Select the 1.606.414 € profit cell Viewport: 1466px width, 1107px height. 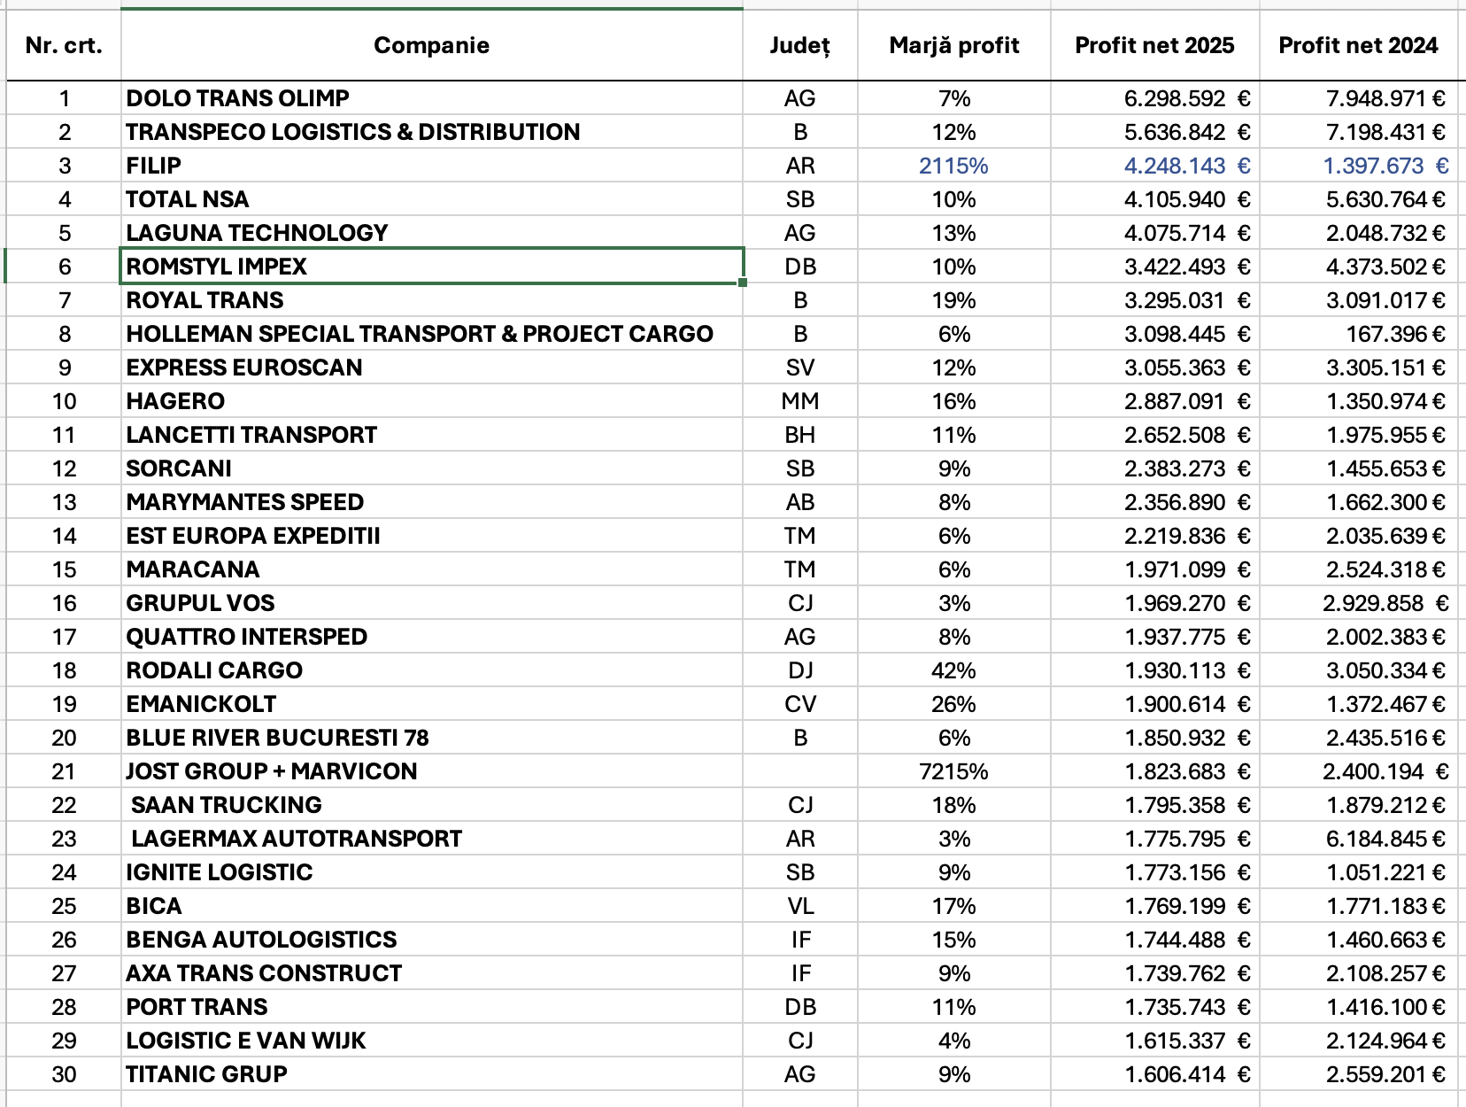(x=1155, y=1074)
